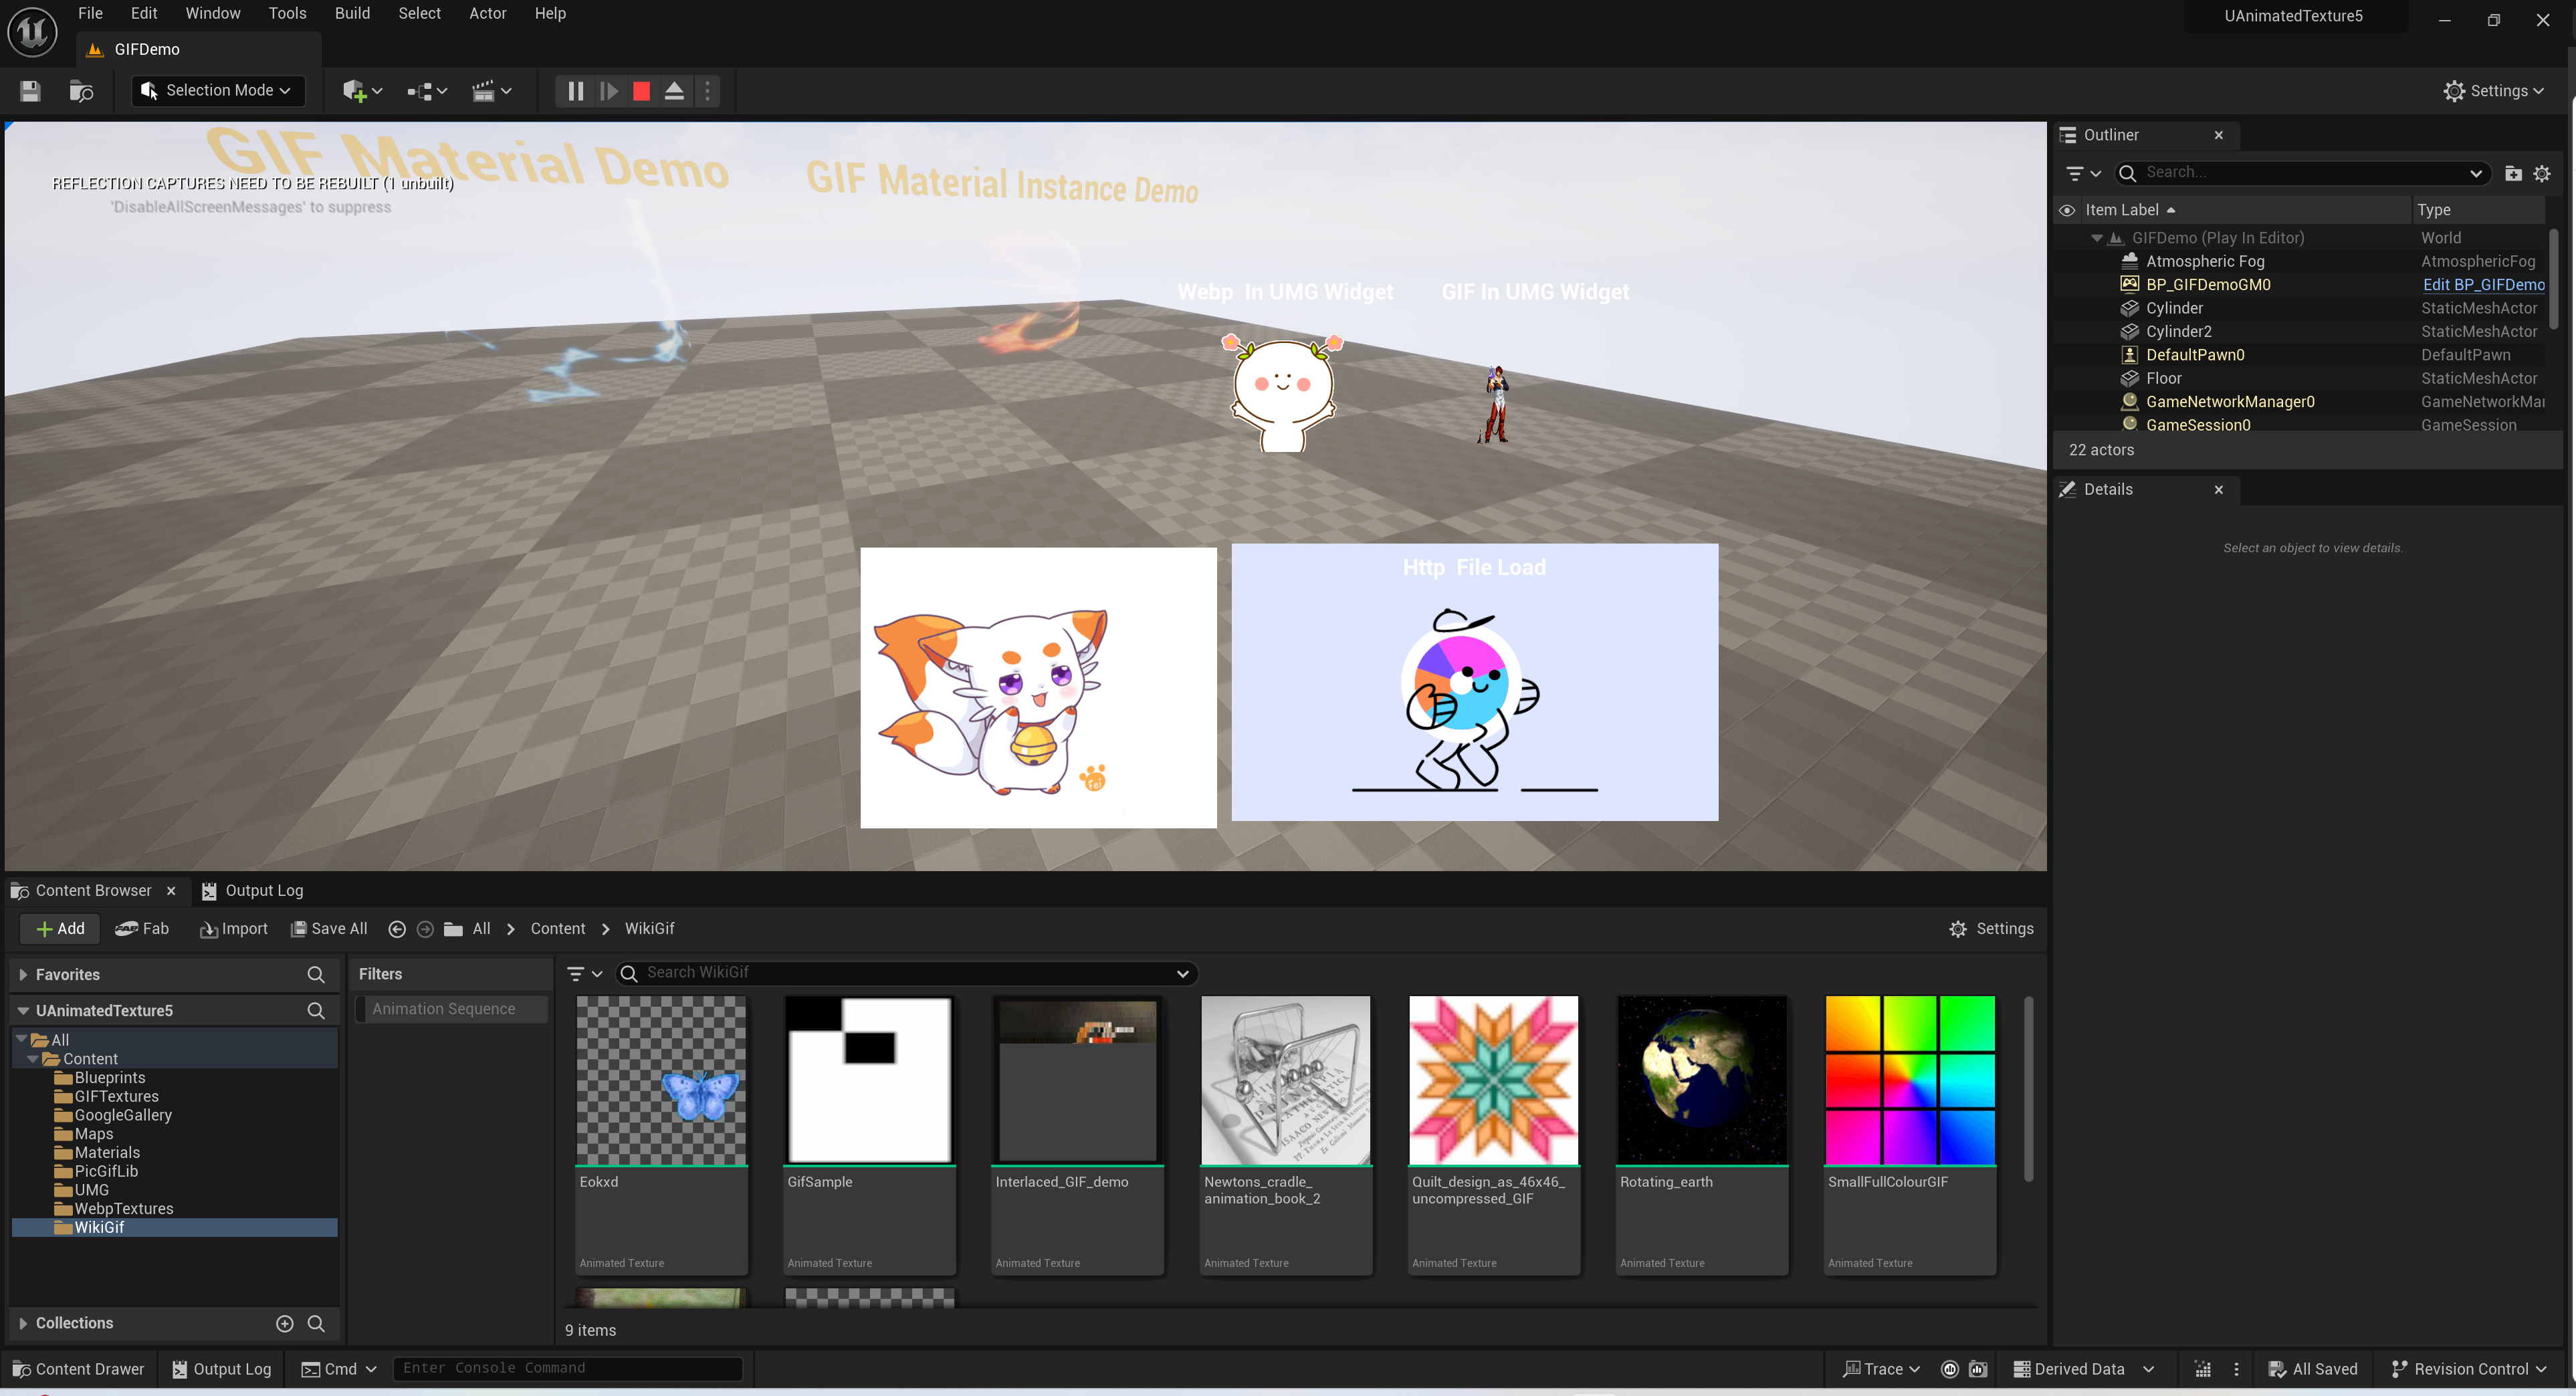Select Cylinder2 in the Outliner
Viewport: 2576px width, 1396px height.
point(2178,331)
